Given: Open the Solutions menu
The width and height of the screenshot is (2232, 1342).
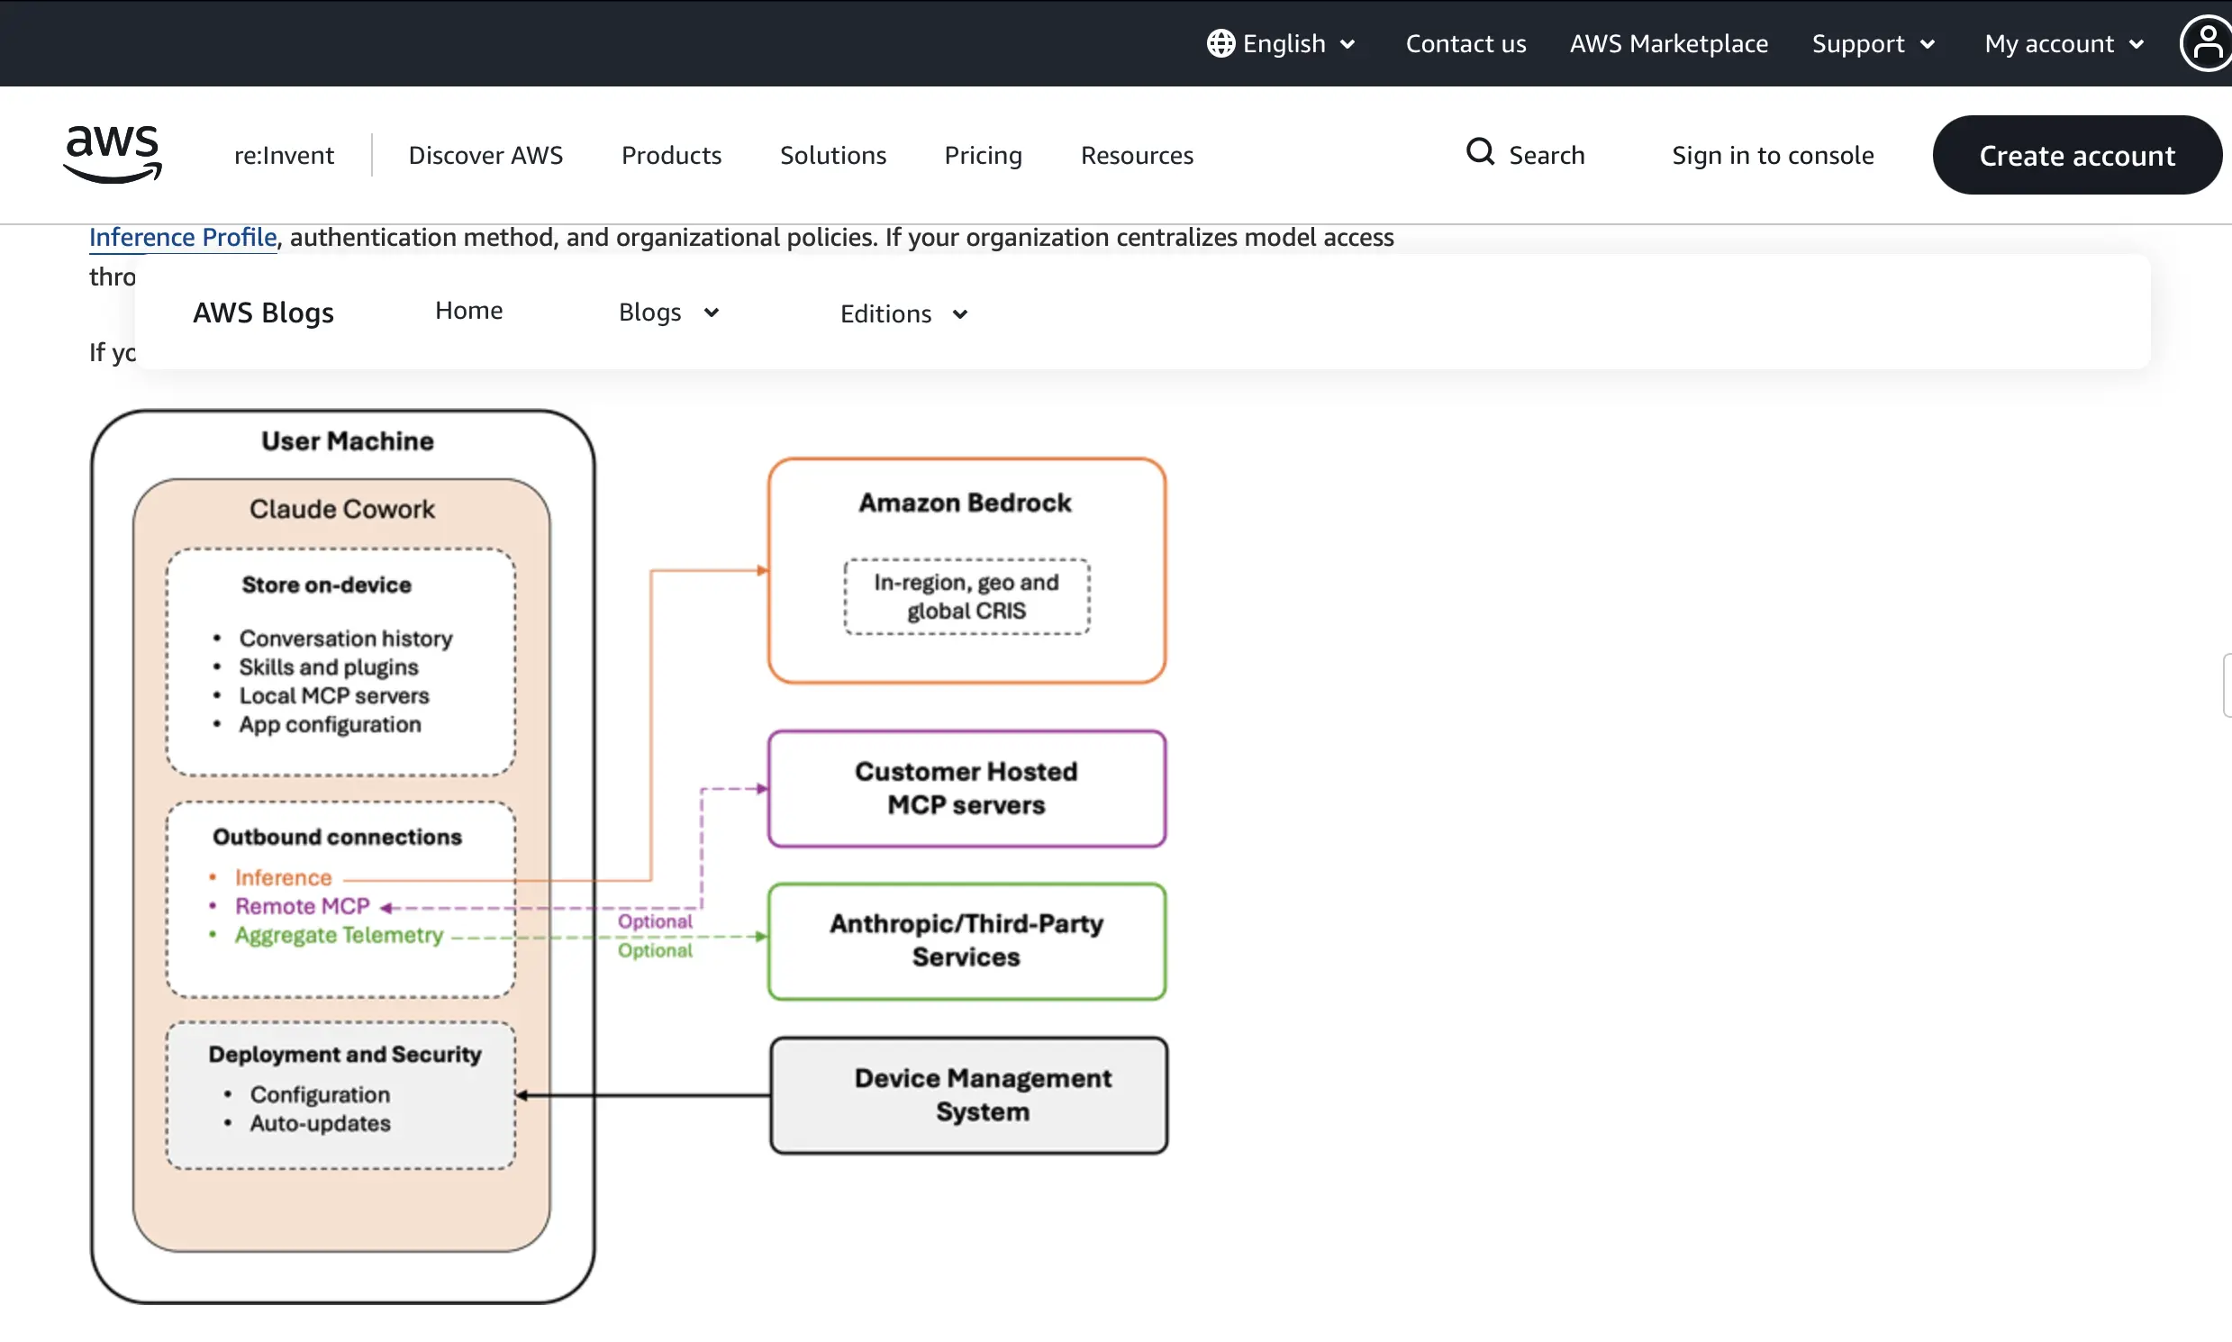Looking at the screenshot, I should [x=833, y=156].
